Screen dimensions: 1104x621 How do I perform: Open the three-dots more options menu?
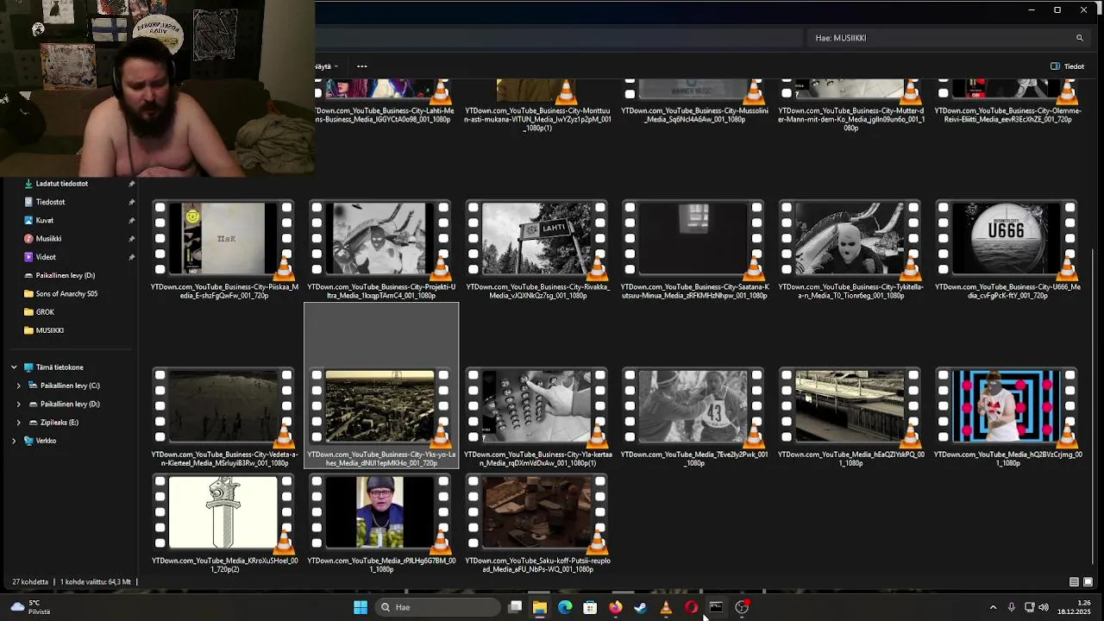pyautogui.click(x=362, y=66)
